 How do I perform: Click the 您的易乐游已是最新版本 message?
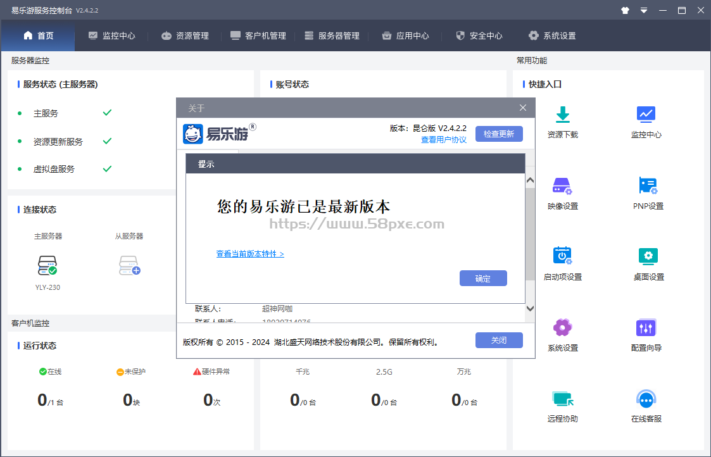click(303, 207)
